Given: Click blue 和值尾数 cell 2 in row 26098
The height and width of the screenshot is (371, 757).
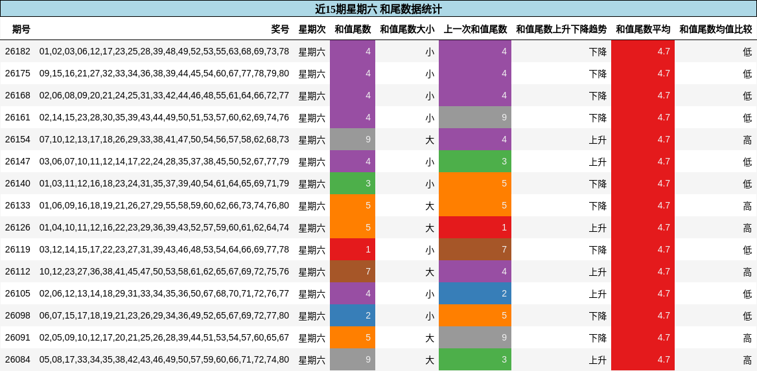Looking at the screenshot, I should click(353, 316).
